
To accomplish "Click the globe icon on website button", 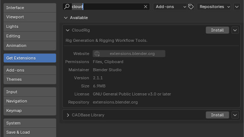I will pyautogui.click(x=97, y=54).
